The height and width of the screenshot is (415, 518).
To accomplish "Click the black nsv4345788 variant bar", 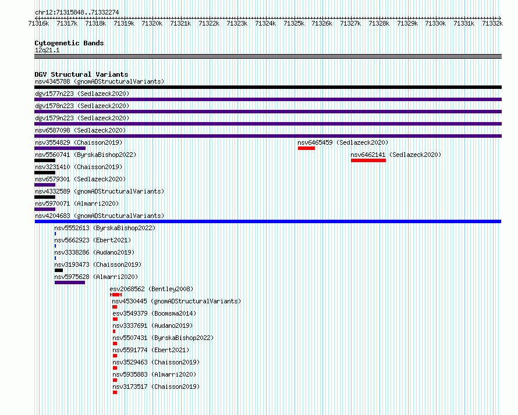I will (268, 87).
